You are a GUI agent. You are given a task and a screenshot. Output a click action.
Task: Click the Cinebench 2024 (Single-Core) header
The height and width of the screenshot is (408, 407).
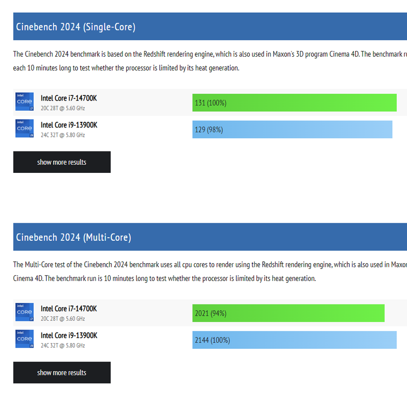pyautogui.click(x=210, y=27)
